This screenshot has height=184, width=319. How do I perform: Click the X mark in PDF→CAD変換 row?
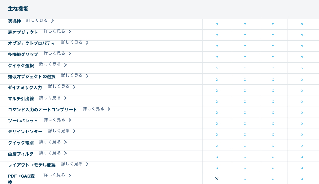216,178
